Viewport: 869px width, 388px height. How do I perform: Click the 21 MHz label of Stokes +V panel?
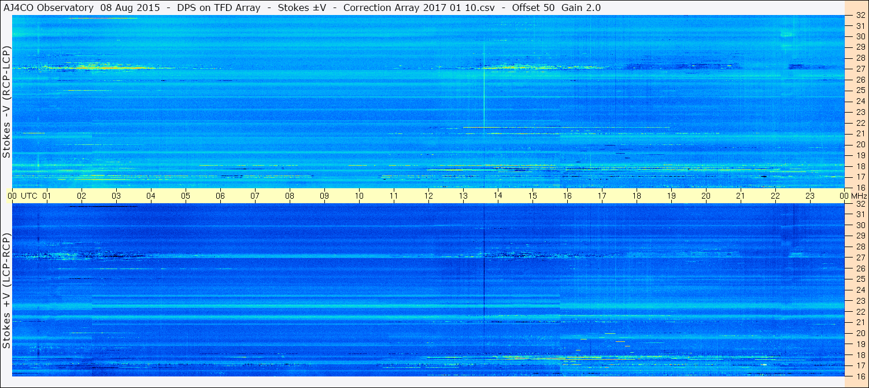tap(860, 322)
